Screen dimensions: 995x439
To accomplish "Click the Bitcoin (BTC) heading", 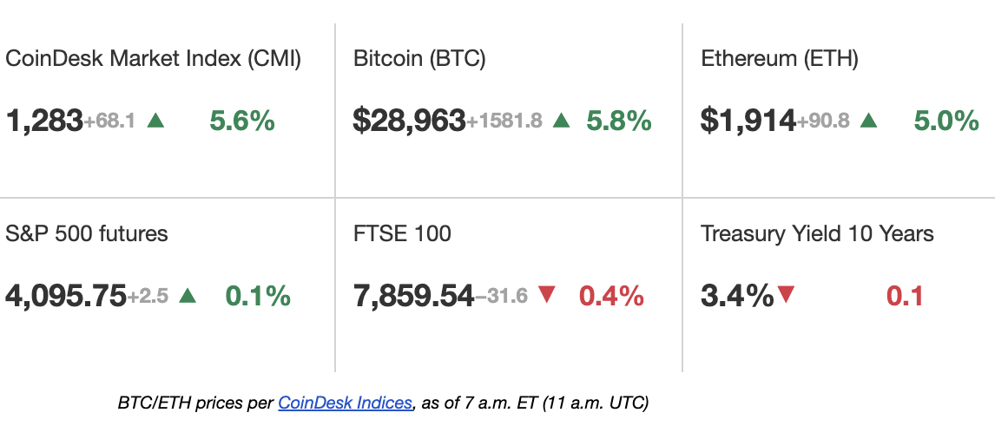I will [x=419, y=59].
